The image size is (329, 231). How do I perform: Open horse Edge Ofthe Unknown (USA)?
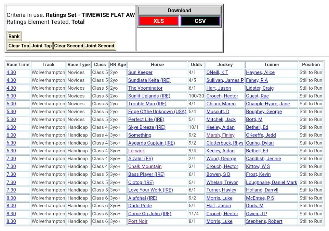157,111
